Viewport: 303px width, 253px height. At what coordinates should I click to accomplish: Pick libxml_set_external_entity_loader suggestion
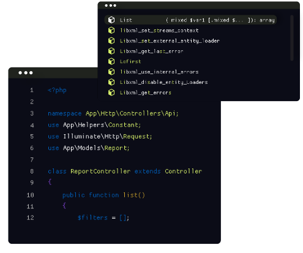[x=170, y=41]
